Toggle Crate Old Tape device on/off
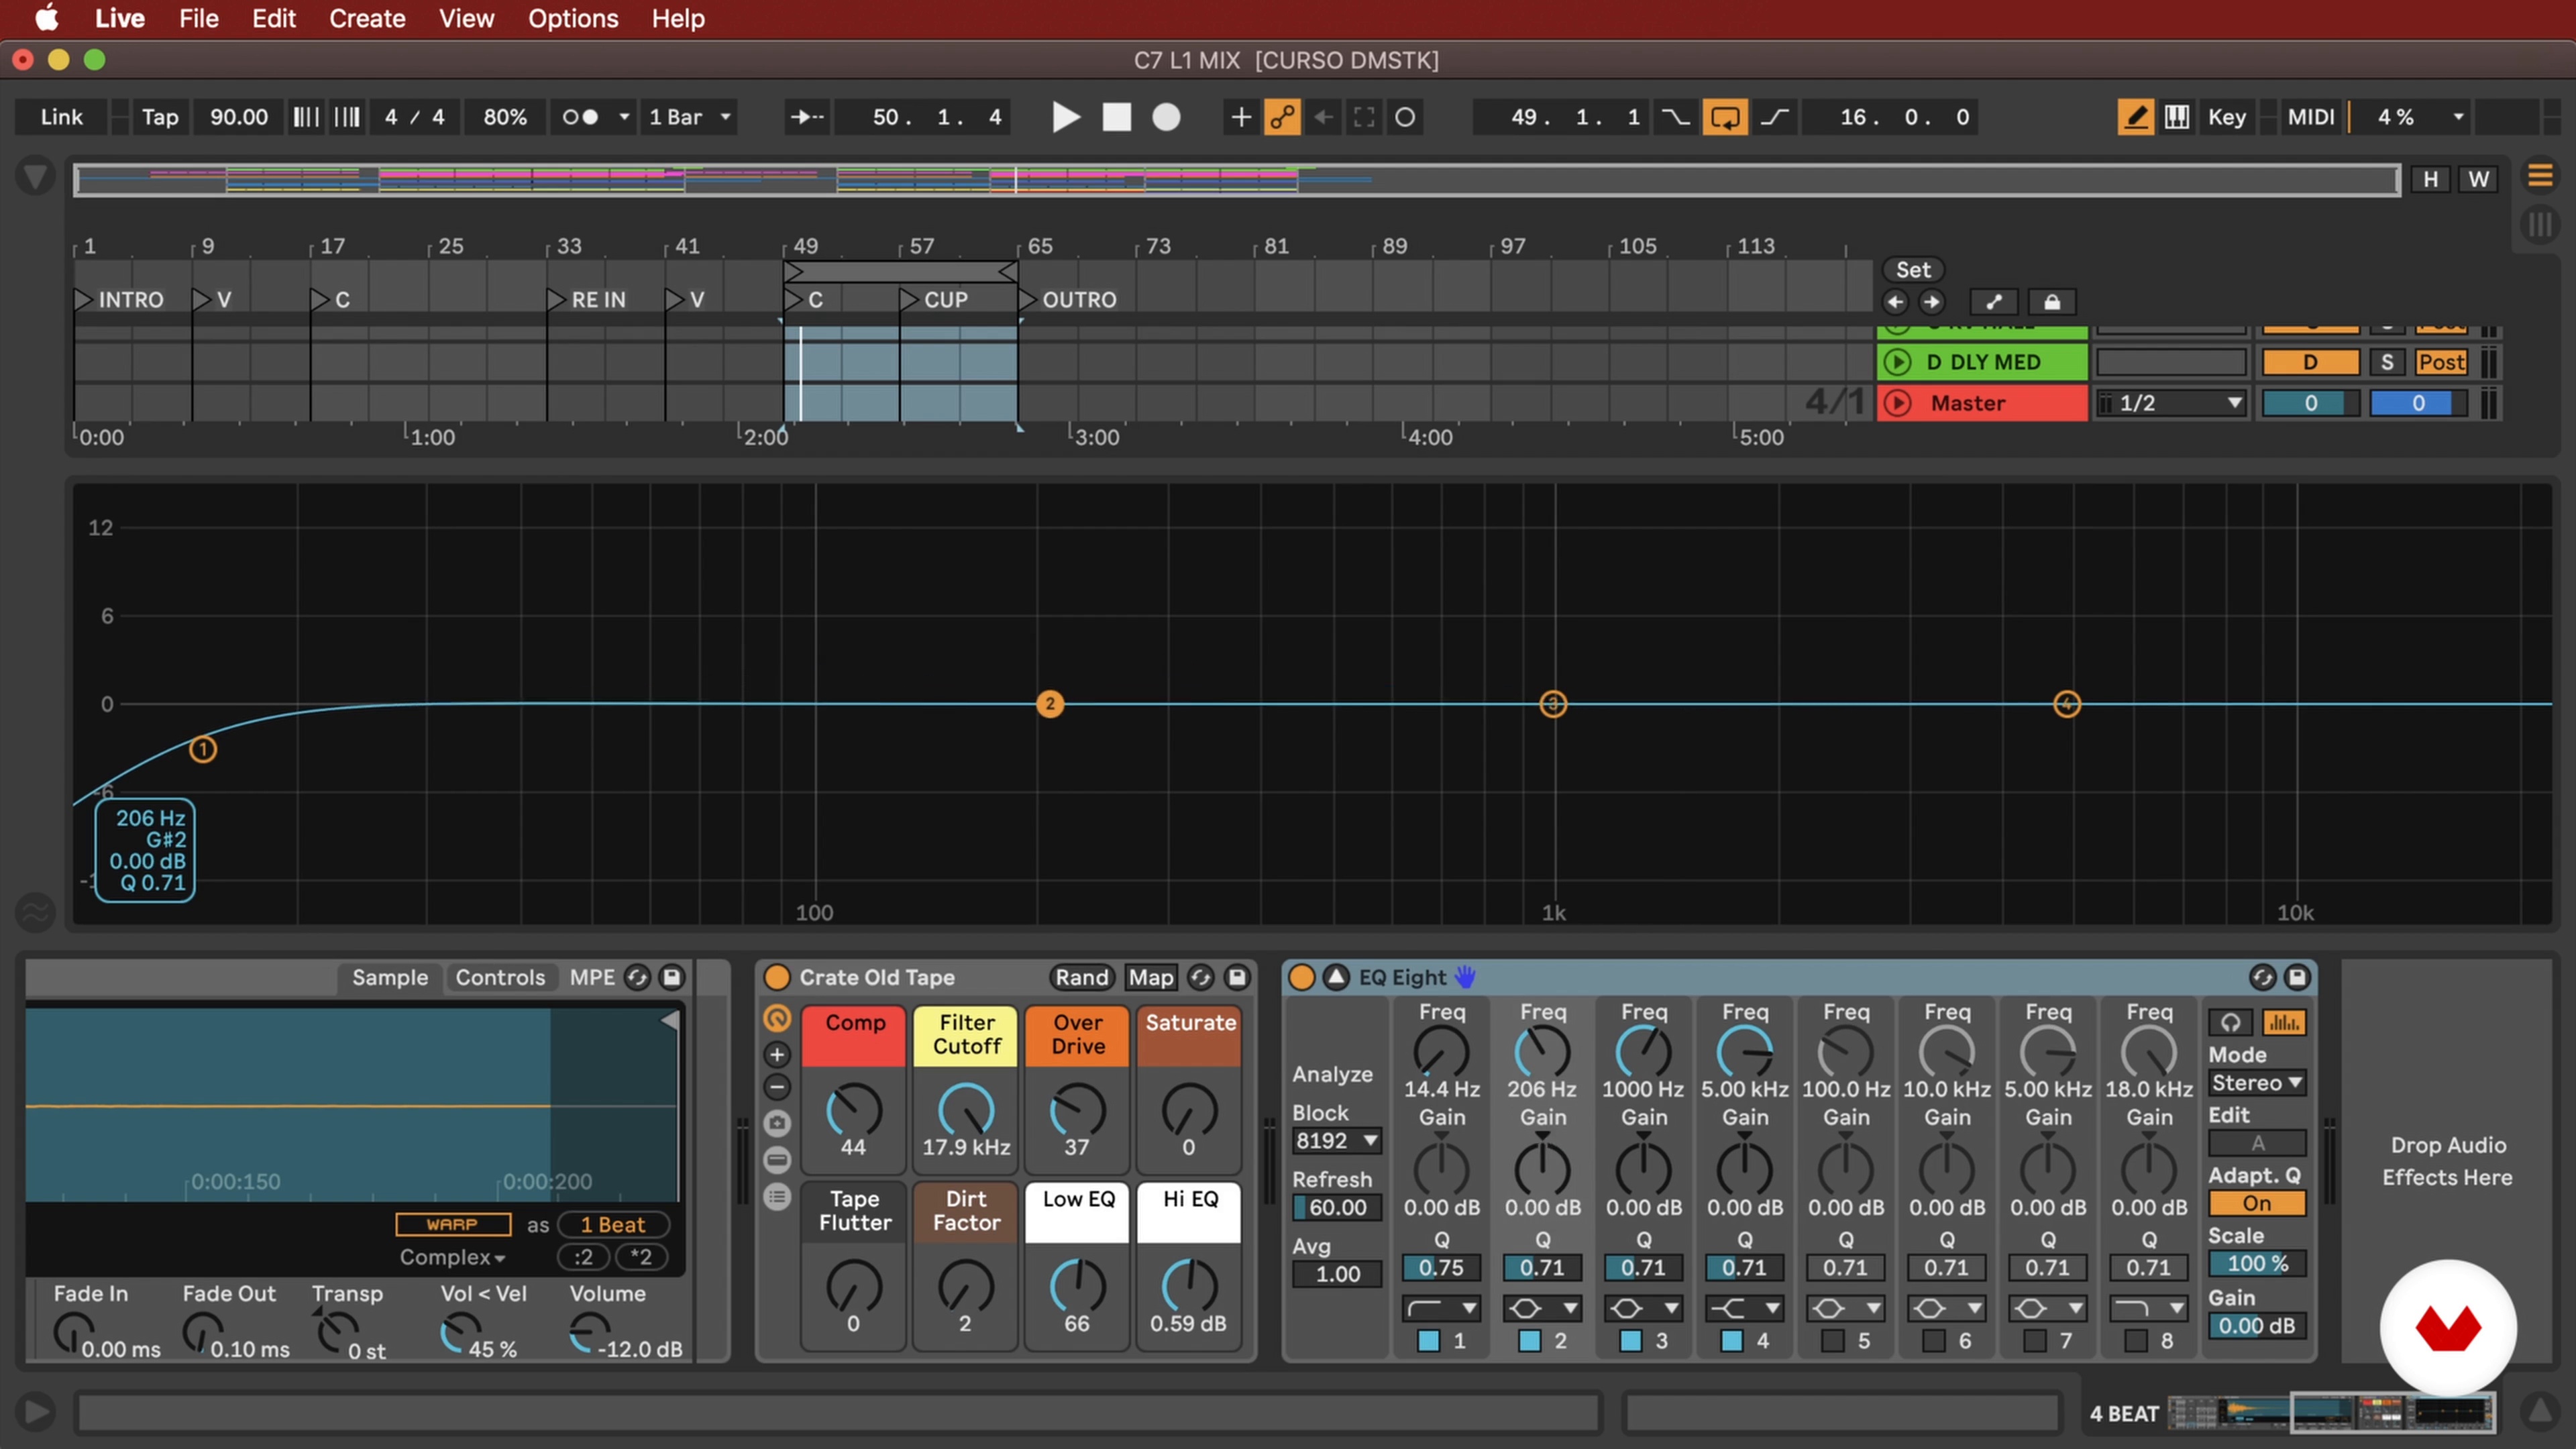The width and height of the screenshot is (2576, 1449). [776, 977]
